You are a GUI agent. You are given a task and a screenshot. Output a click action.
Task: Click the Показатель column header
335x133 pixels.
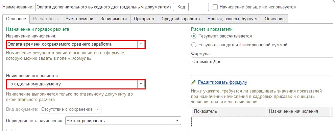(x=229, y=111)
